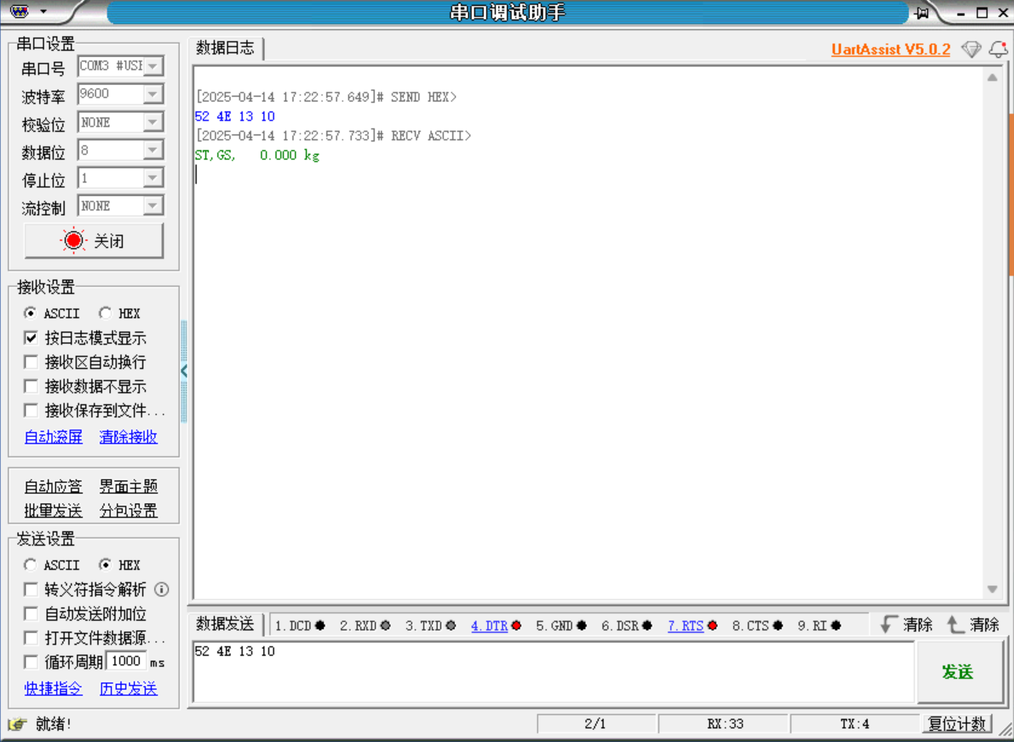Uncheck 按日志模式显示 checkbox
Screen dimensions: 1014x742
tap(31, 338)
